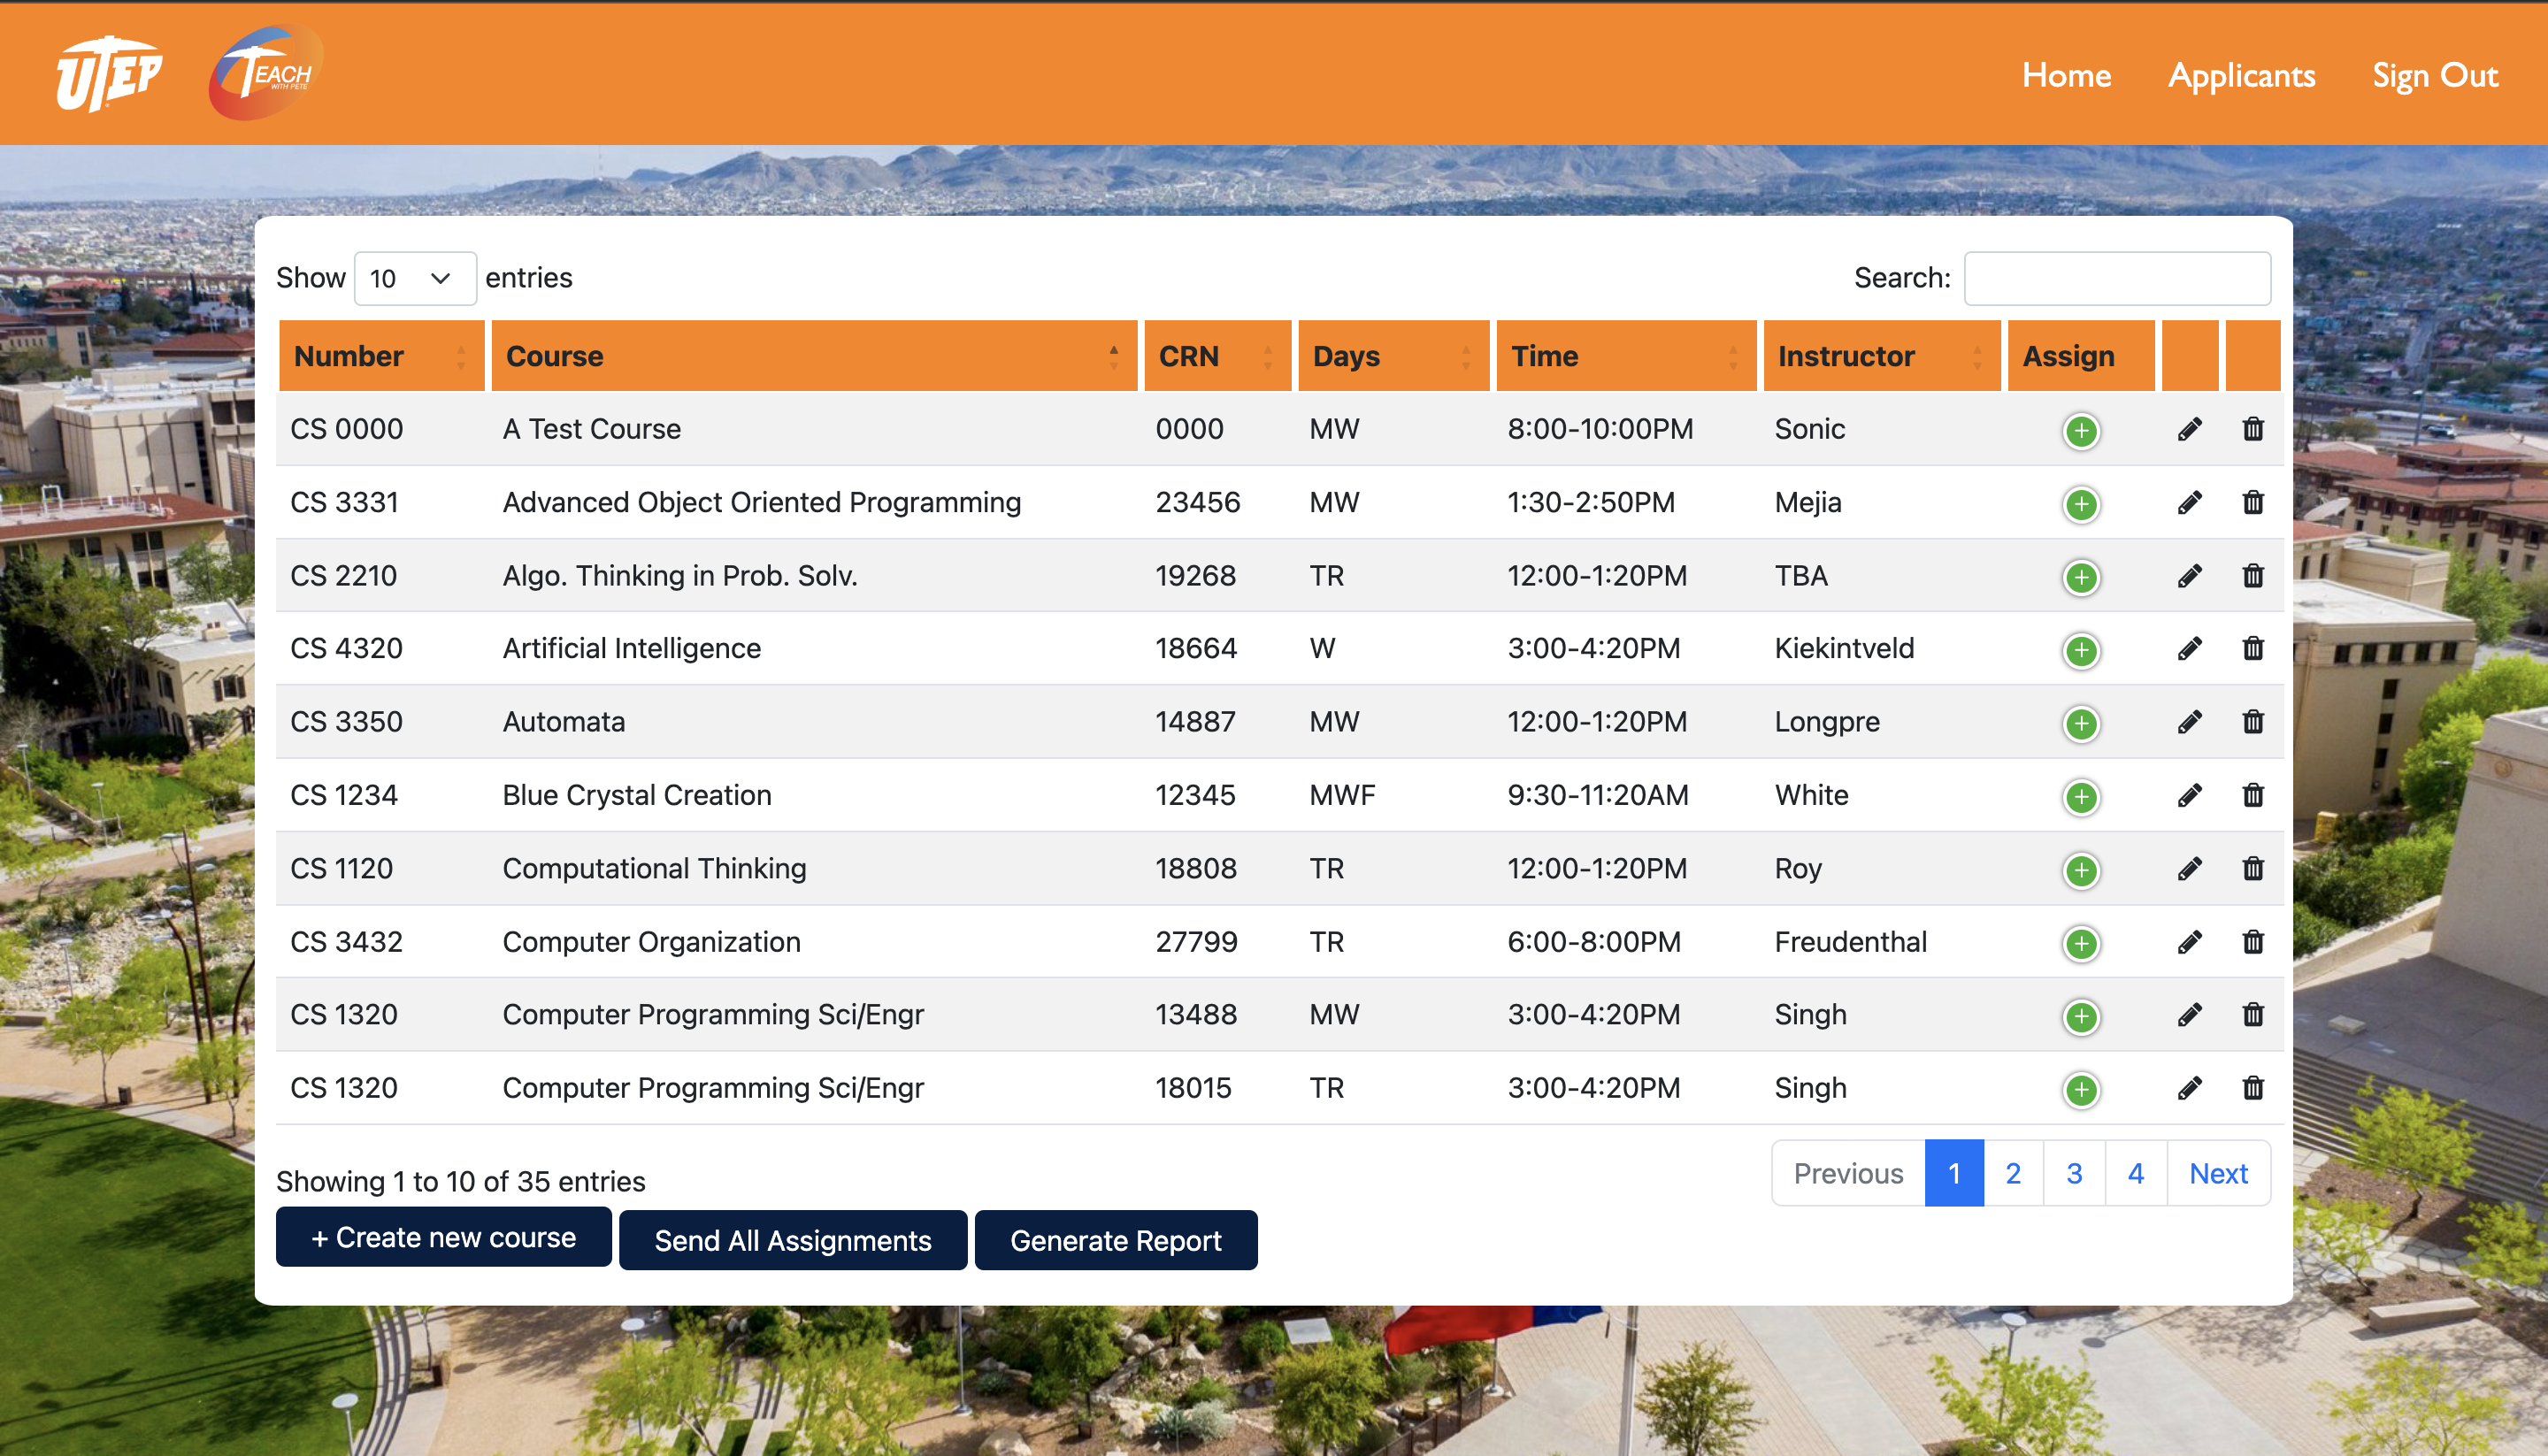2548x1456 pixels.
Task: Open the Applicants menu item
Action: click(x=2240, y=76)
